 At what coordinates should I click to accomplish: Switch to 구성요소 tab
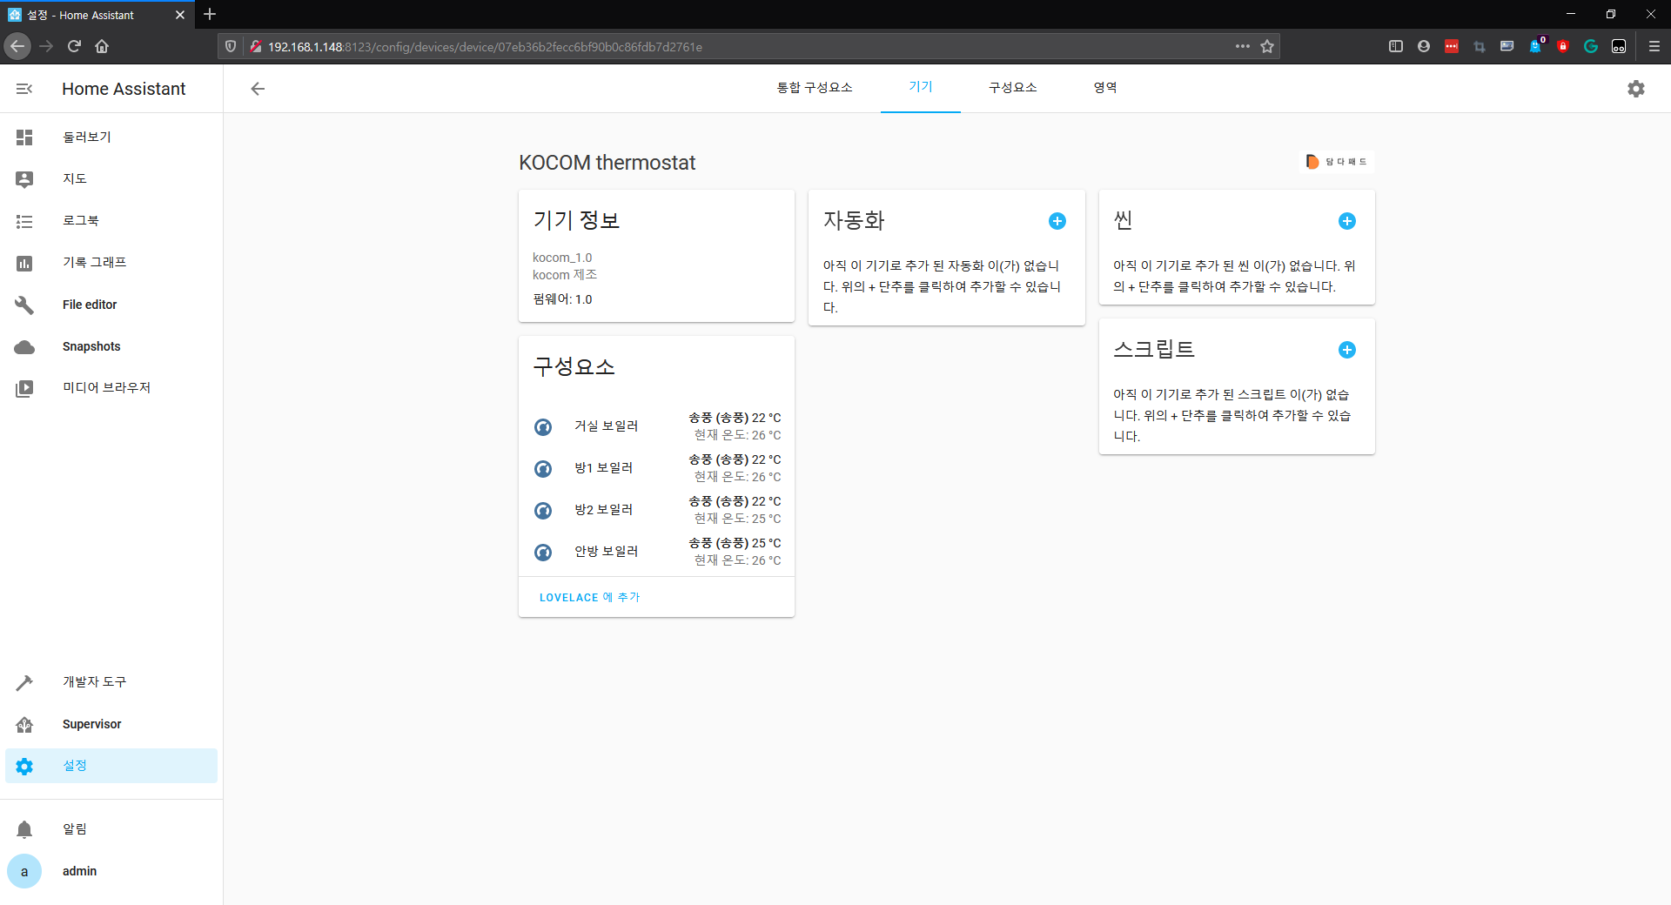click(1013, 88)
